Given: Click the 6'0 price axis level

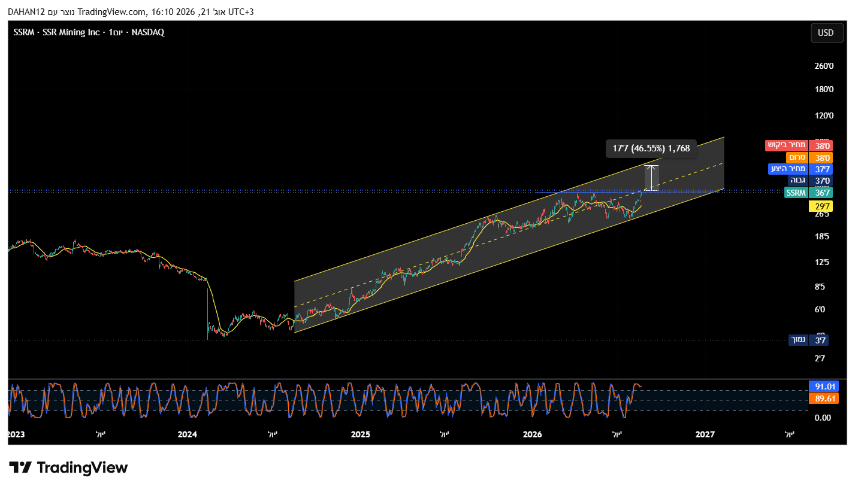Looking at the screenshot, I should 820,310.
